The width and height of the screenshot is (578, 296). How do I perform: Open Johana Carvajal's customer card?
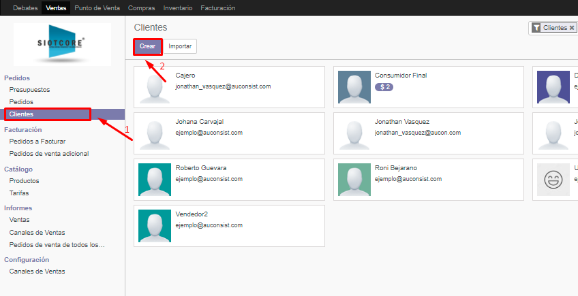(x=229, y=132)
